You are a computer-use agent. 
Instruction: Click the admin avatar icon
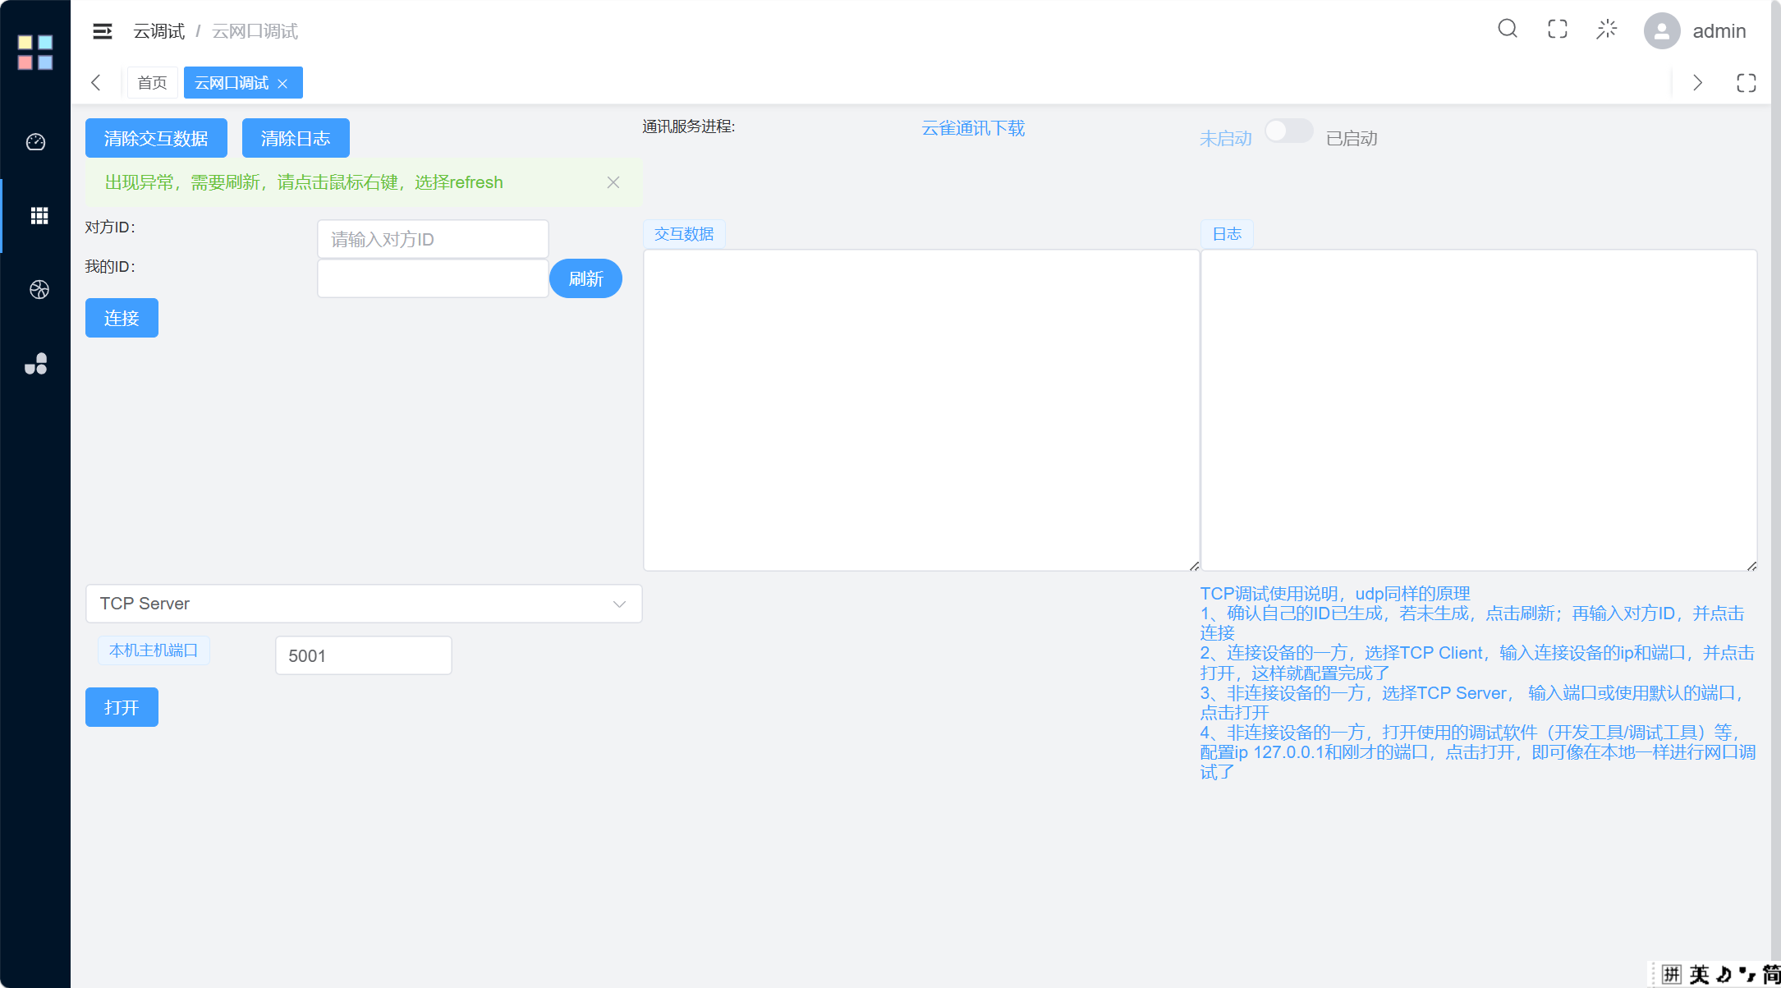click(x=1661, y=31)
